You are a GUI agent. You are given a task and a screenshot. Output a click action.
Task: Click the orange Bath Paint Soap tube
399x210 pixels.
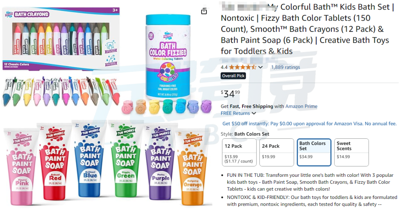click(192, 166)
